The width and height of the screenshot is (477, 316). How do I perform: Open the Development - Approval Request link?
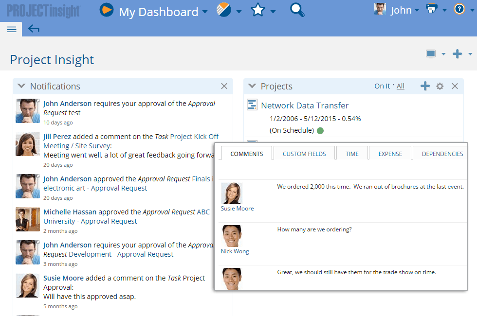click(121, 254)
